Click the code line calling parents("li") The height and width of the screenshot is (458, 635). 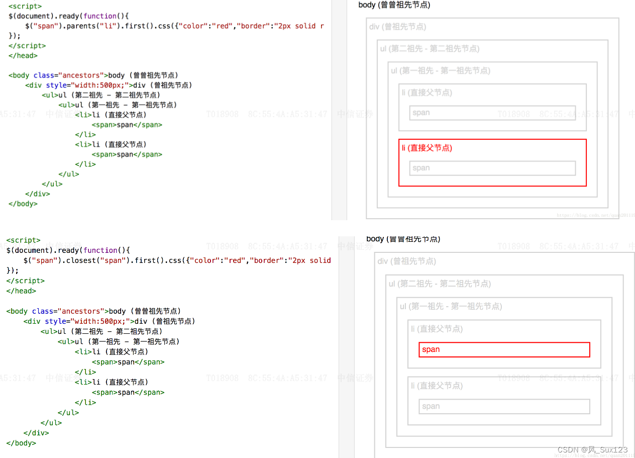(x=174, y=26)
